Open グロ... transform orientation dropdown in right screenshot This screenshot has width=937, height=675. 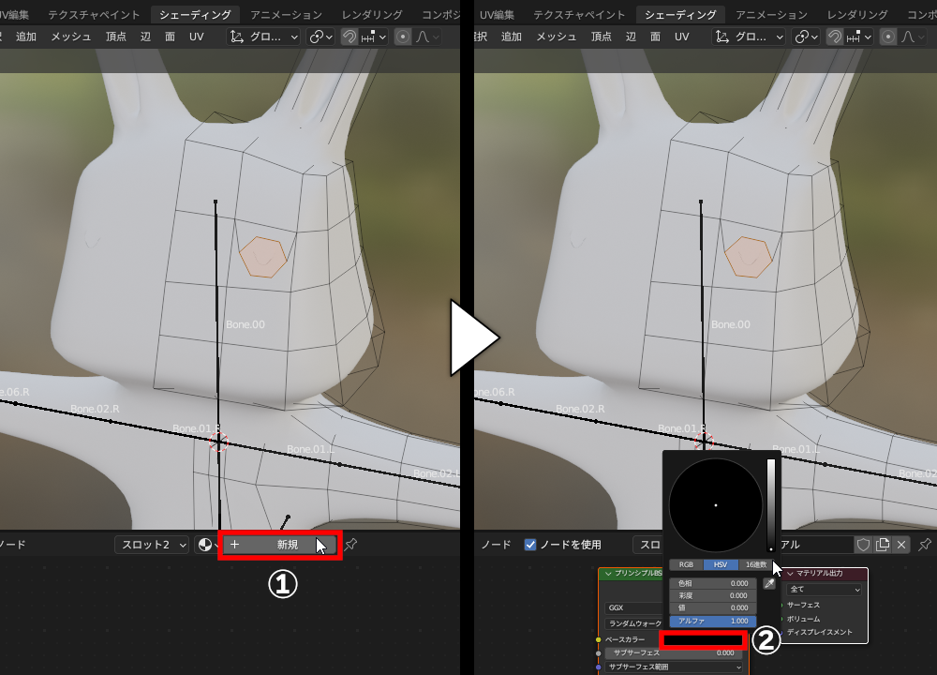pos(749,37)
